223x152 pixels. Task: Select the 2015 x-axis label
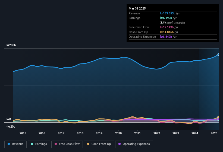pyautogui.click(x=23, y=133)
